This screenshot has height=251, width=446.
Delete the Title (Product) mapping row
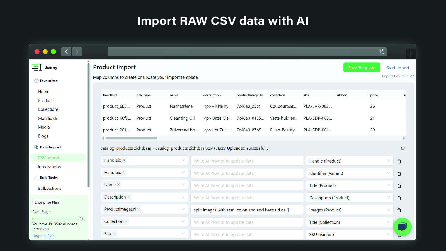399,186
